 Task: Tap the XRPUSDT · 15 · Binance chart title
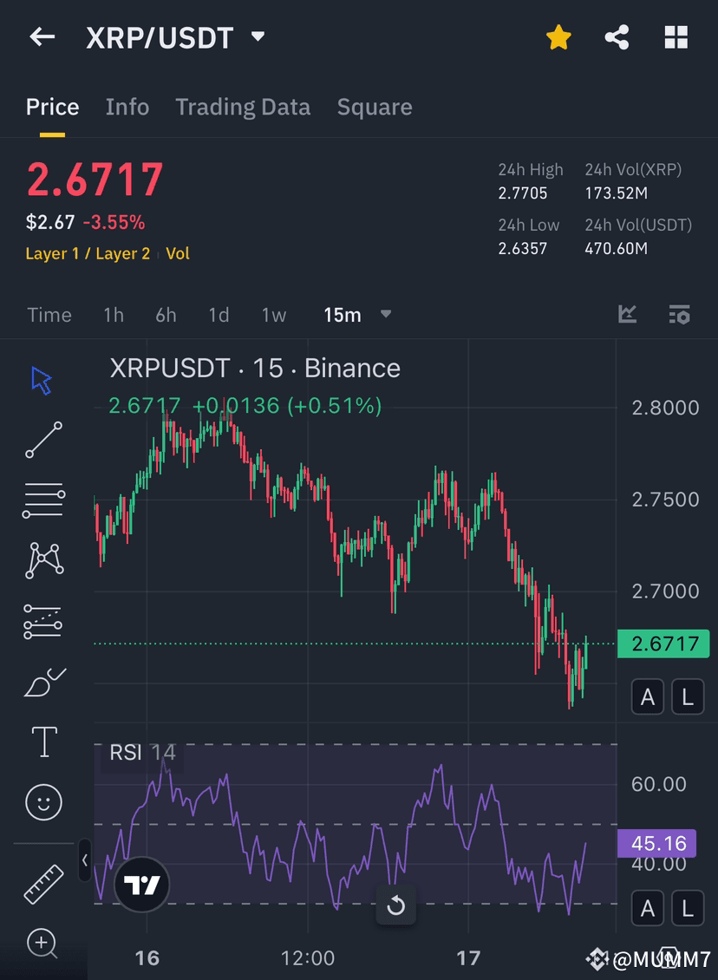coord(255,368)
